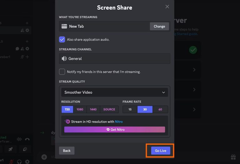Select 30 frame rate option
This screenshot has height=164, width=240.
(x=145, y=109)
